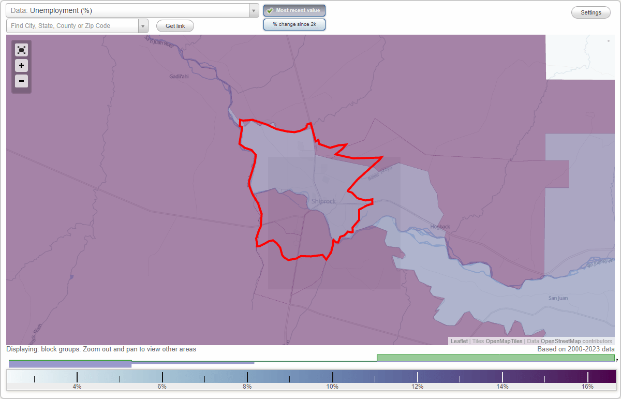The image size is (621, 399).
Task: Open the data metric selector arrow
Action: coord(253,10)
